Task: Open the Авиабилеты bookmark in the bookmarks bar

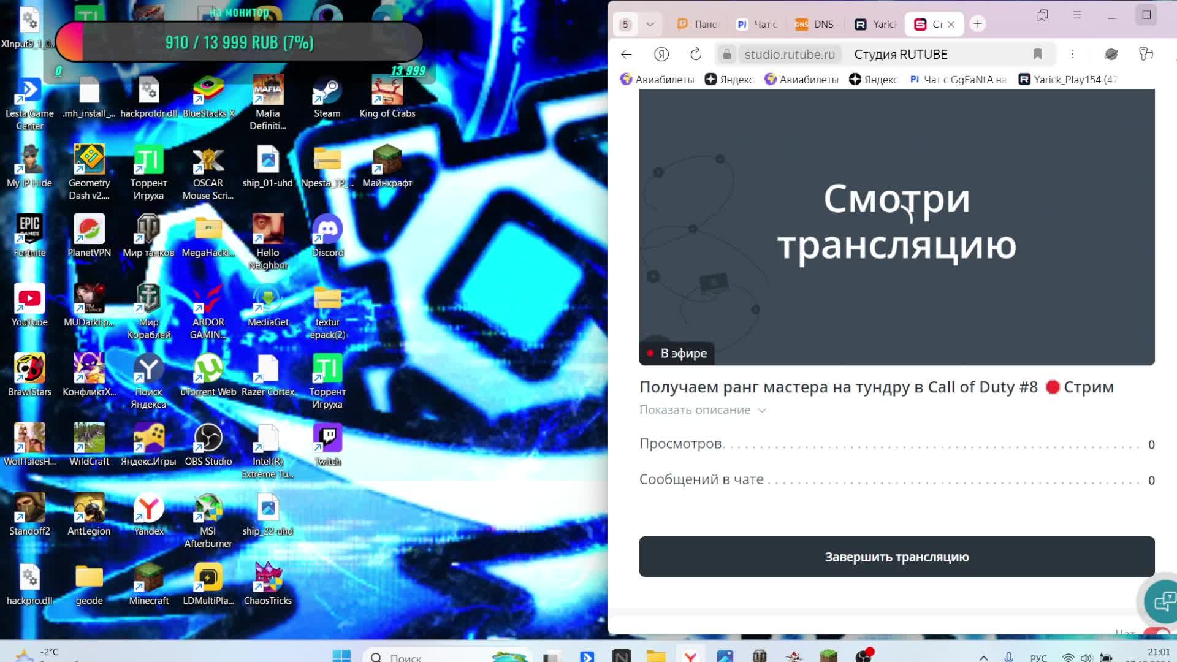Action: (x=658, y=79)
